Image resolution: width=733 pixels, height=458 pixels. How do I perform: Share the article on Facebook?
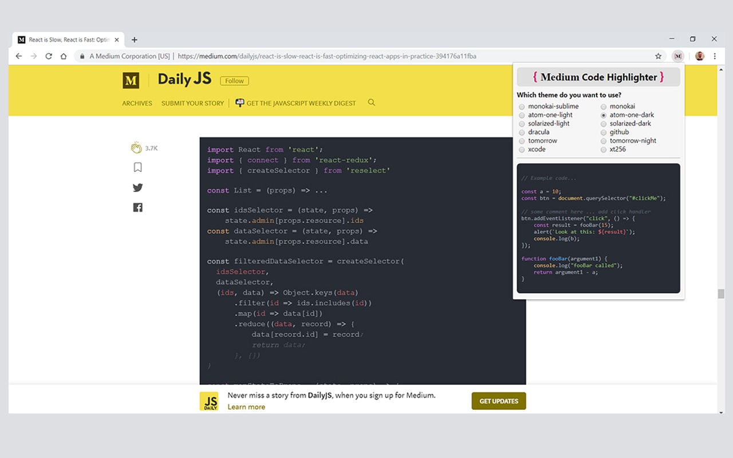coord(137,207)
